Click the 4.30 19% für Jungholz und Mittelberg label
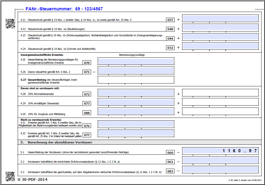Viewport: 265px width, 185px height. pyautogui.click(x=43, y=114)
